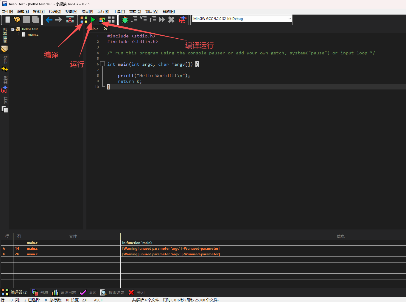Add a watch with the glasses icon
406x302 pixels.
click(183, 20)
